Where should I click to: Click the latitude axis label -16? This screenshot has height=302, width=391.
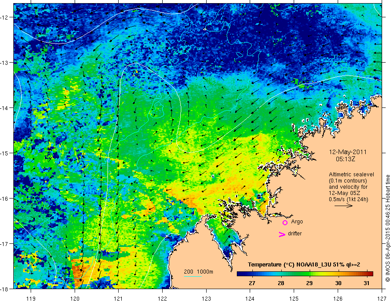[5, 199]
